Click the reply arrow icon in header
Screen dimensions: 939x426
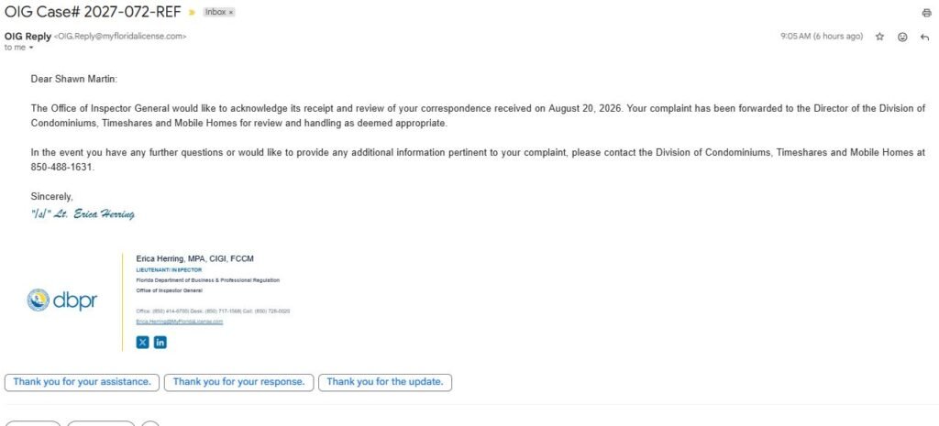tap(924, 37)
